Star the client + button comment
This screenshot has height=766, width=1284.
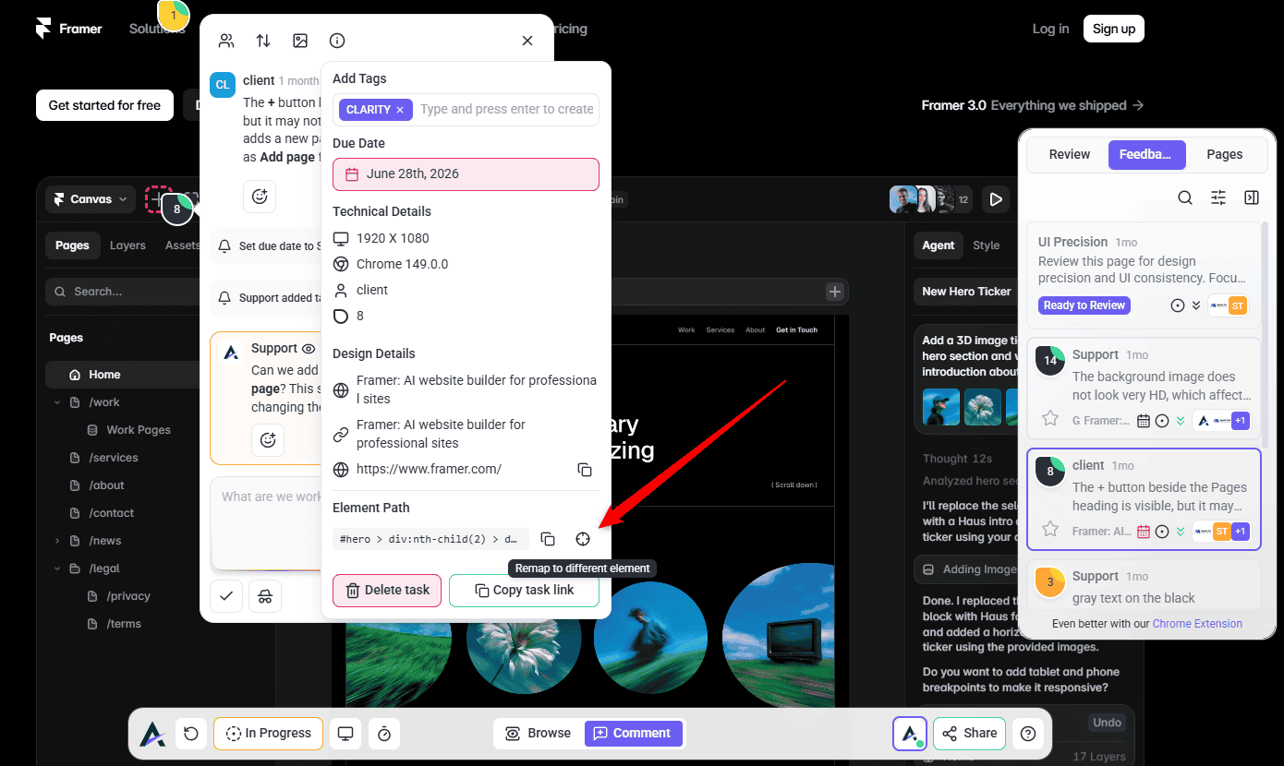(1050, 530)
